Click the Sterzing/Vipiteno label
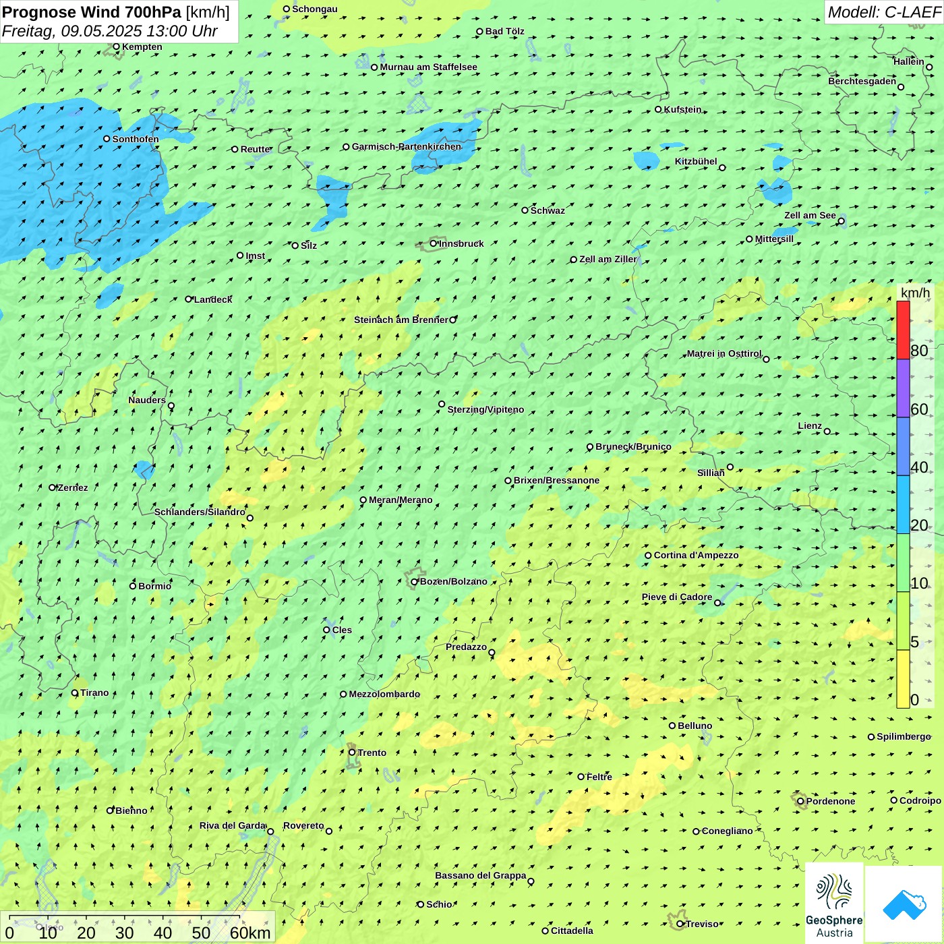This screenshot has width=944, height=944. click(x=485, y=409)
